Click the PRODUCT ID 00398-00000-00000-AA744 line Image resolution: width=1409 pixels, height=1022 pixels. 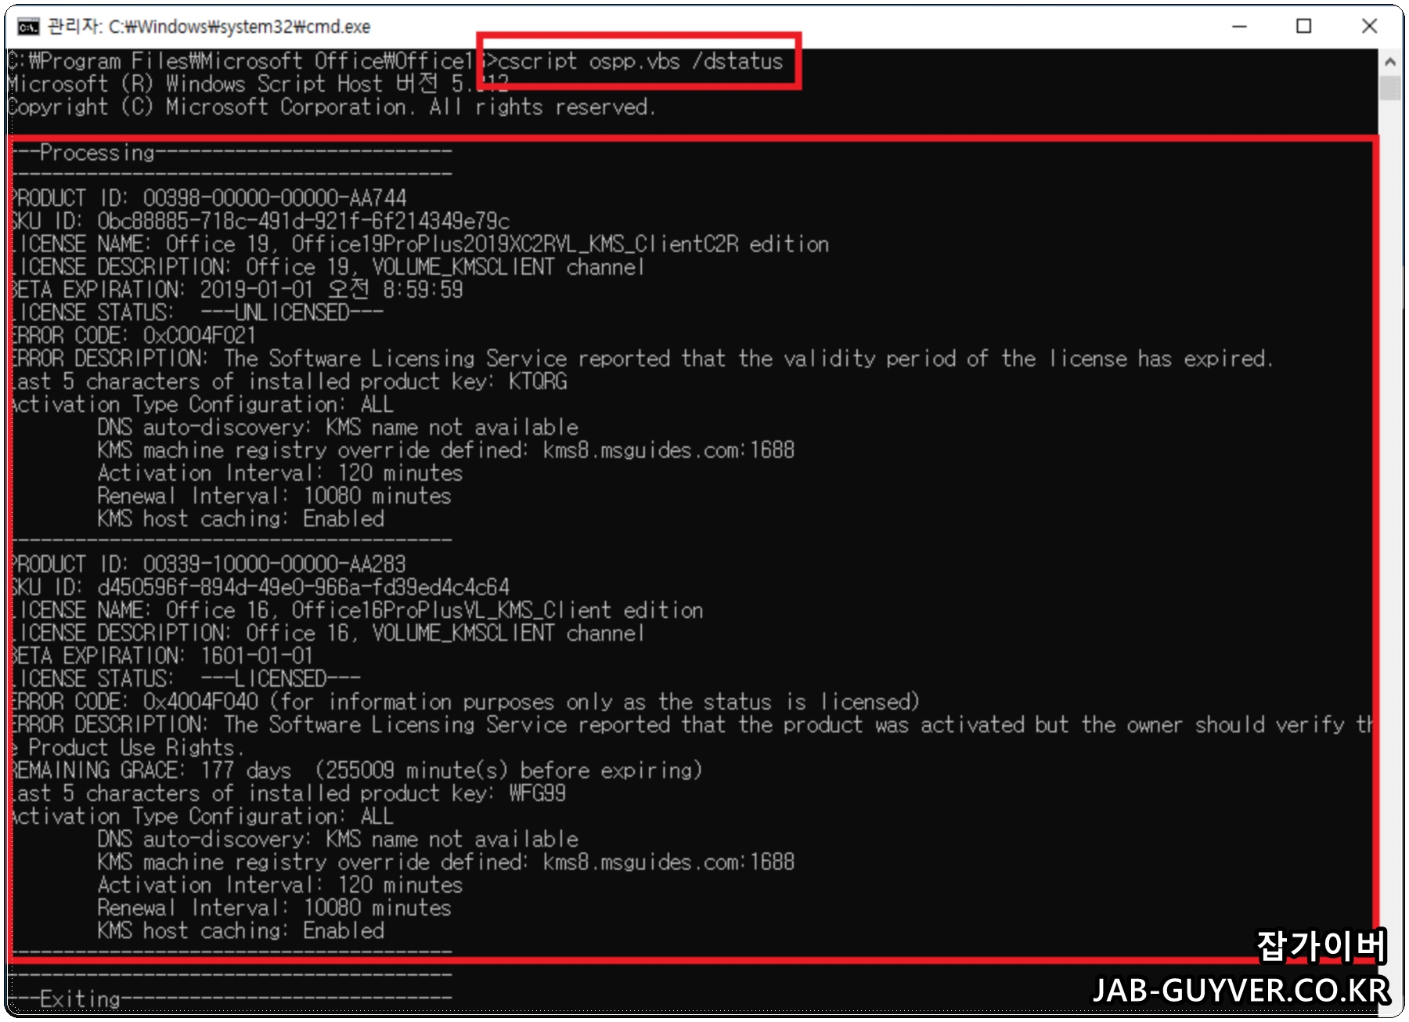click(x=208, y=198)
